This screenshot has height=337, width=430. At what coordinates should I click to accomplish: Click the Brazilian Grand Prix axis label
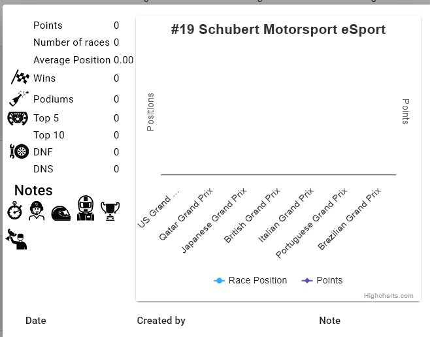coord(350,219)
